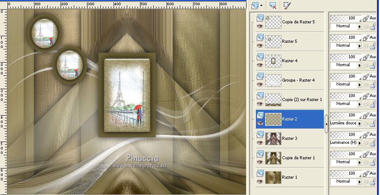The image size is (380, 195).
Task: Click the lock transparency padlock for Raster 4
Action: [x=373, y=65]
